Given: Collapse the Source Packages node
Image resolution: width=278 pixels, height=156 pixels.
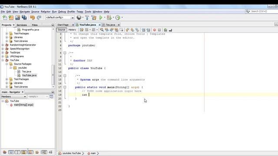Looking at the screenshot, I should (x=7, y=64).
